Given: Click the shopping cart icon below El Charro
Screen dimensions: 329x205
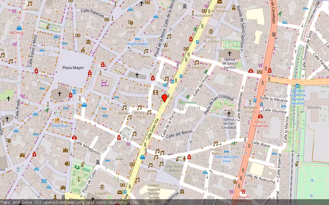Looking at the screenshot, I should coord(128,144).
